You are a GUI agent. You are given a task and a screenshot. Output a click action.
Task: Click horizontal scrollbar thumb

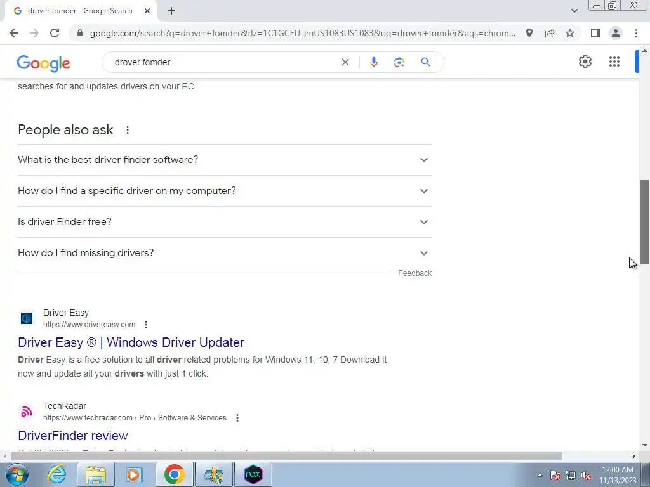tap(286, 457)
